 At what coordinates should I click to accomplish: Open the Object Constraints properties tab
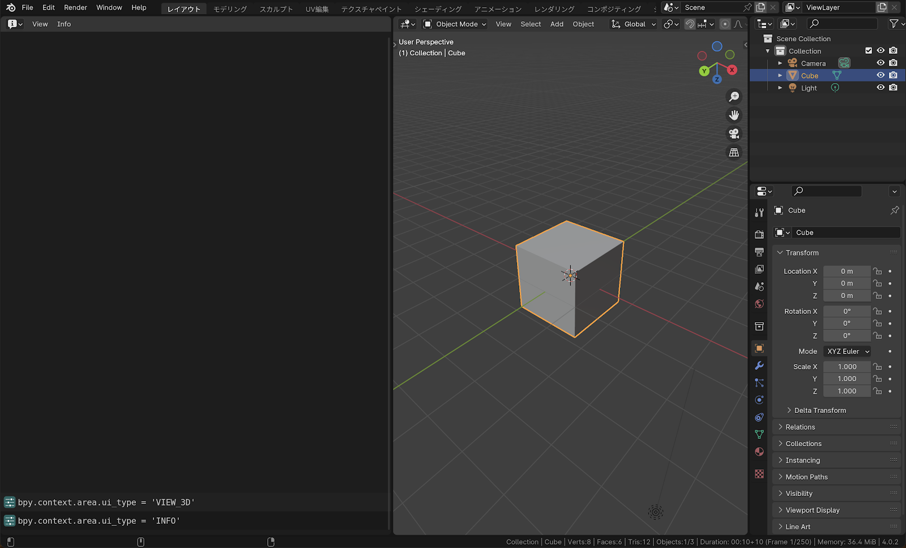(759, 417)
